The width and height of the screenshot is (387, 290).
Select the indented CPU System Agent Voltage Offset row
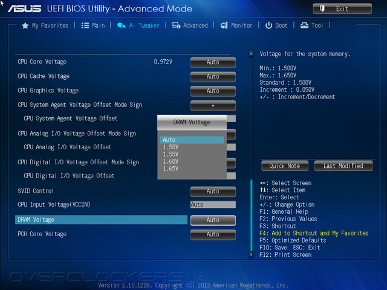tap(70, 118)
